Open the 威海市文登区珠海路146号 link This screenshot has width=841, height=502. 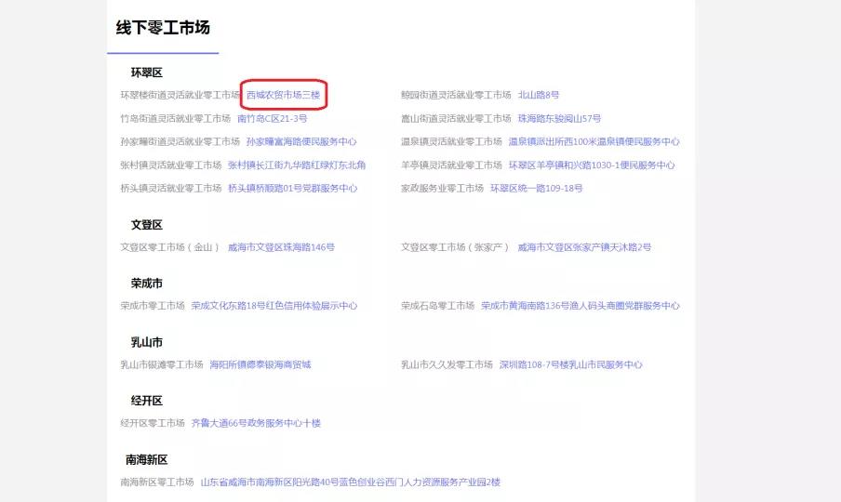pyautogui.click(x=281, y=247)
